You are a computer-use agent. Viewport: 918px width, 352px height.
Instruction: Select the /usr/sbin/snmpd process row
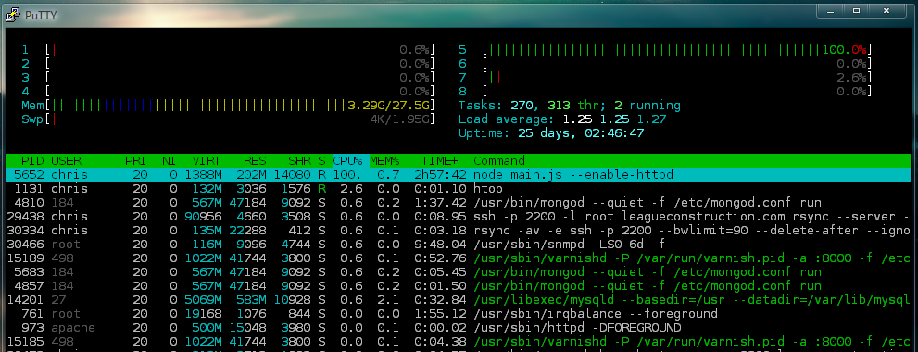(x=459, y=245)
